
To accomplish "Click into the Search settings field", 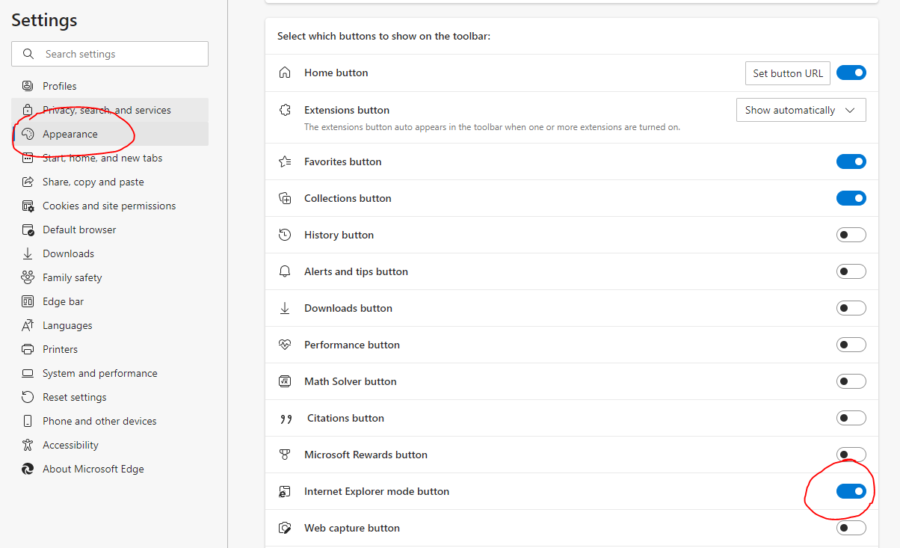I will click(x=110, y=54).
